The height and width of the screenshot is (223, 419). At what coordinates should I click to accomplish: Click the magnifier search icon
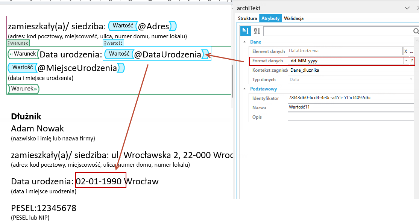[416, 31]
